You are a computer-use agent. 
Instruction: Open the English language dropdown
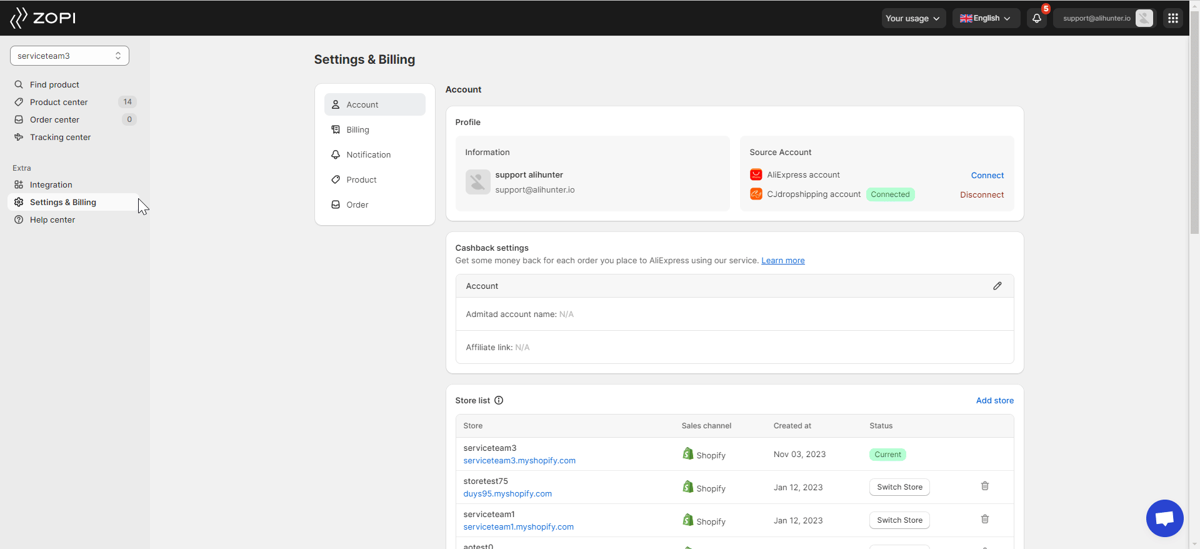pyautogui.click(x=986, y=18)
